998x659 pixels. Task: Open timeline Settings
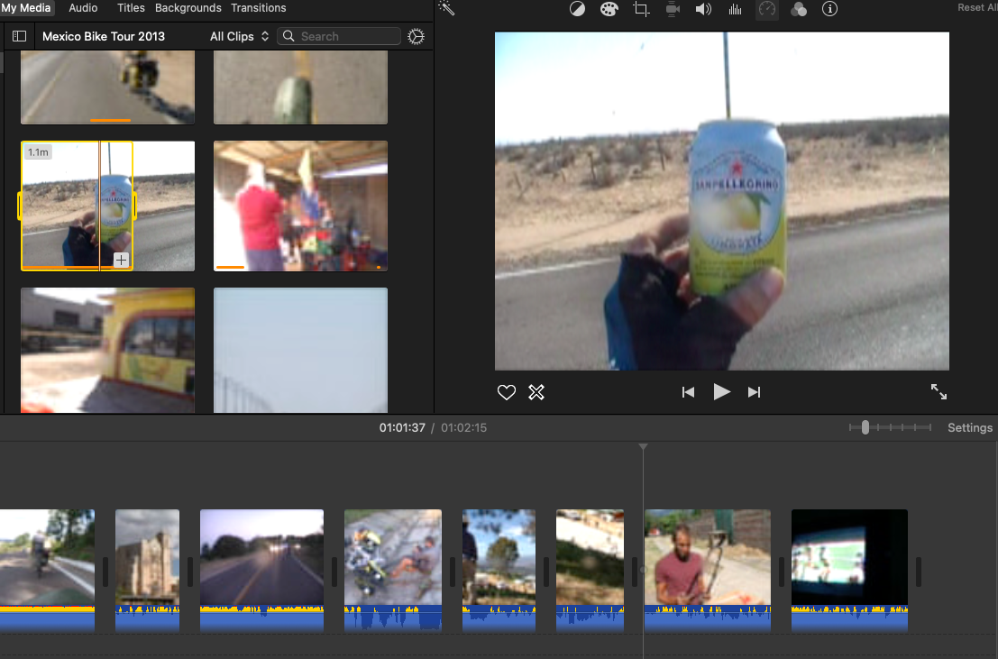click(x=969, y=428)
